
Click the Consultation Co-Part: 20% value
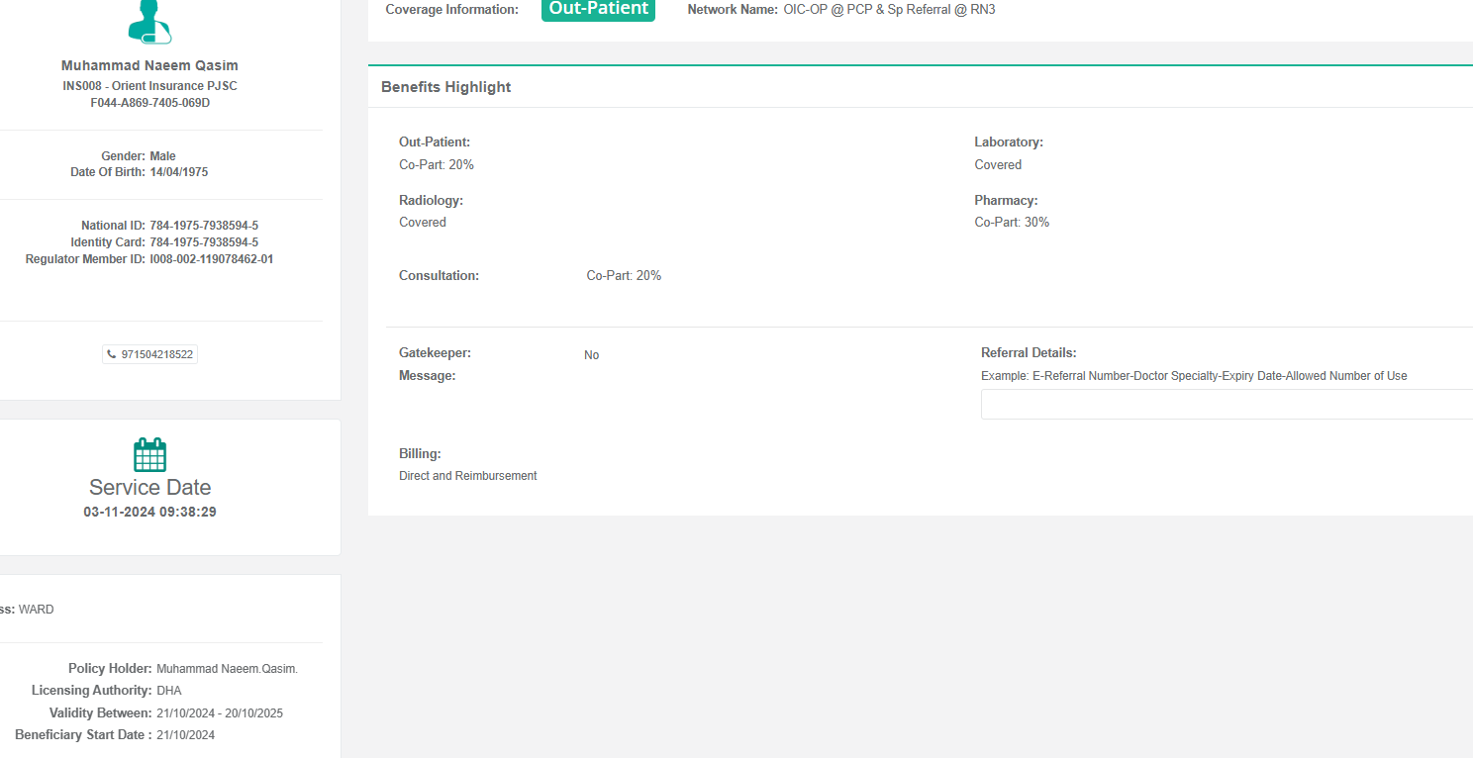pyautogui.click(x=624, y=276)
